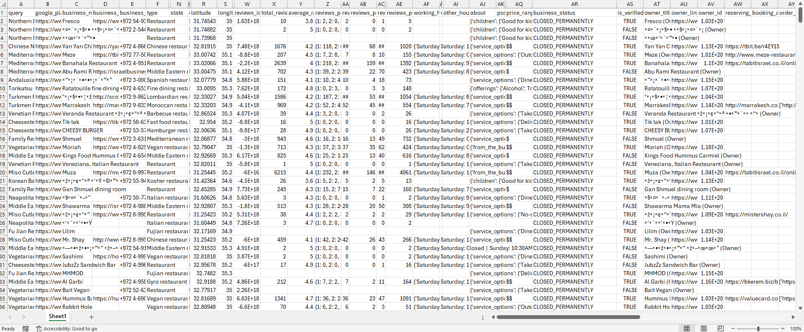Click the horizontal scrollbar thumb
The width and height of the screenshot is (804, 332).
click(568, 317)
